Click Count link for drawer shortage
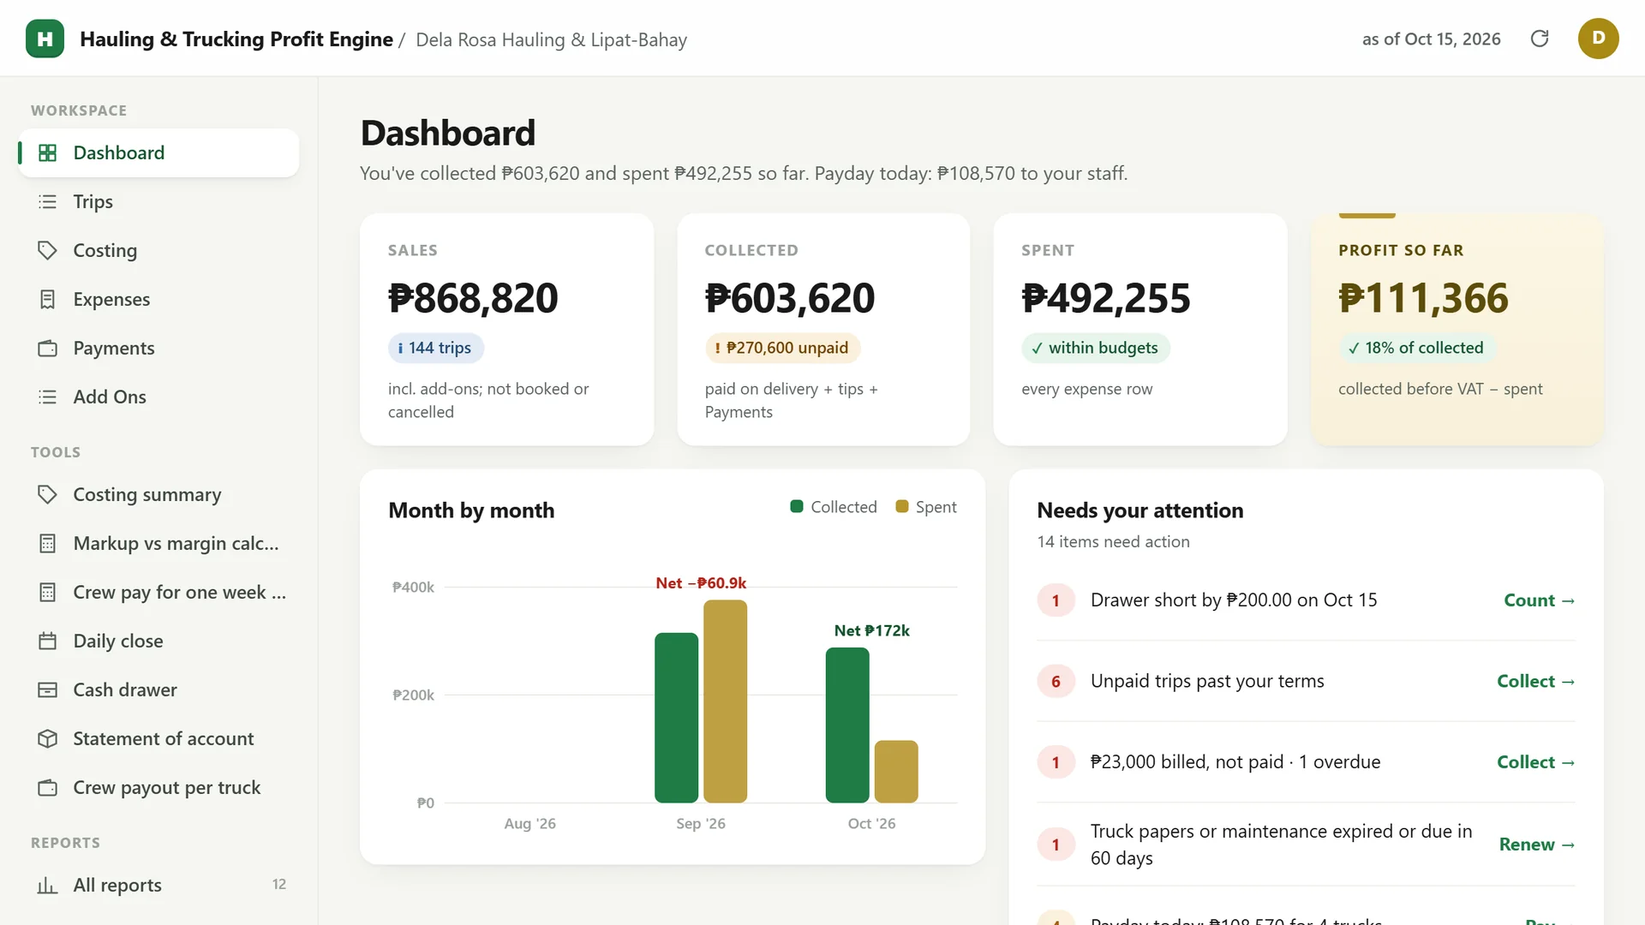Screen dimensions: 1645x925 tap(1539, 600)
